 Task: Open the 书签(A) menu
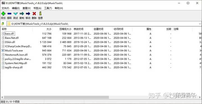pos(37,8)
